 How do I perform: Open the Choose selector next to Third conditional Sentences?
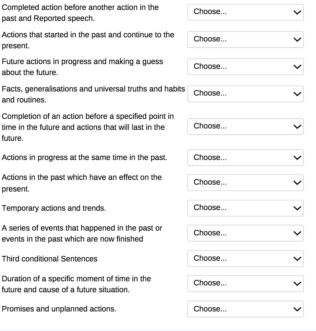point(245,259)
